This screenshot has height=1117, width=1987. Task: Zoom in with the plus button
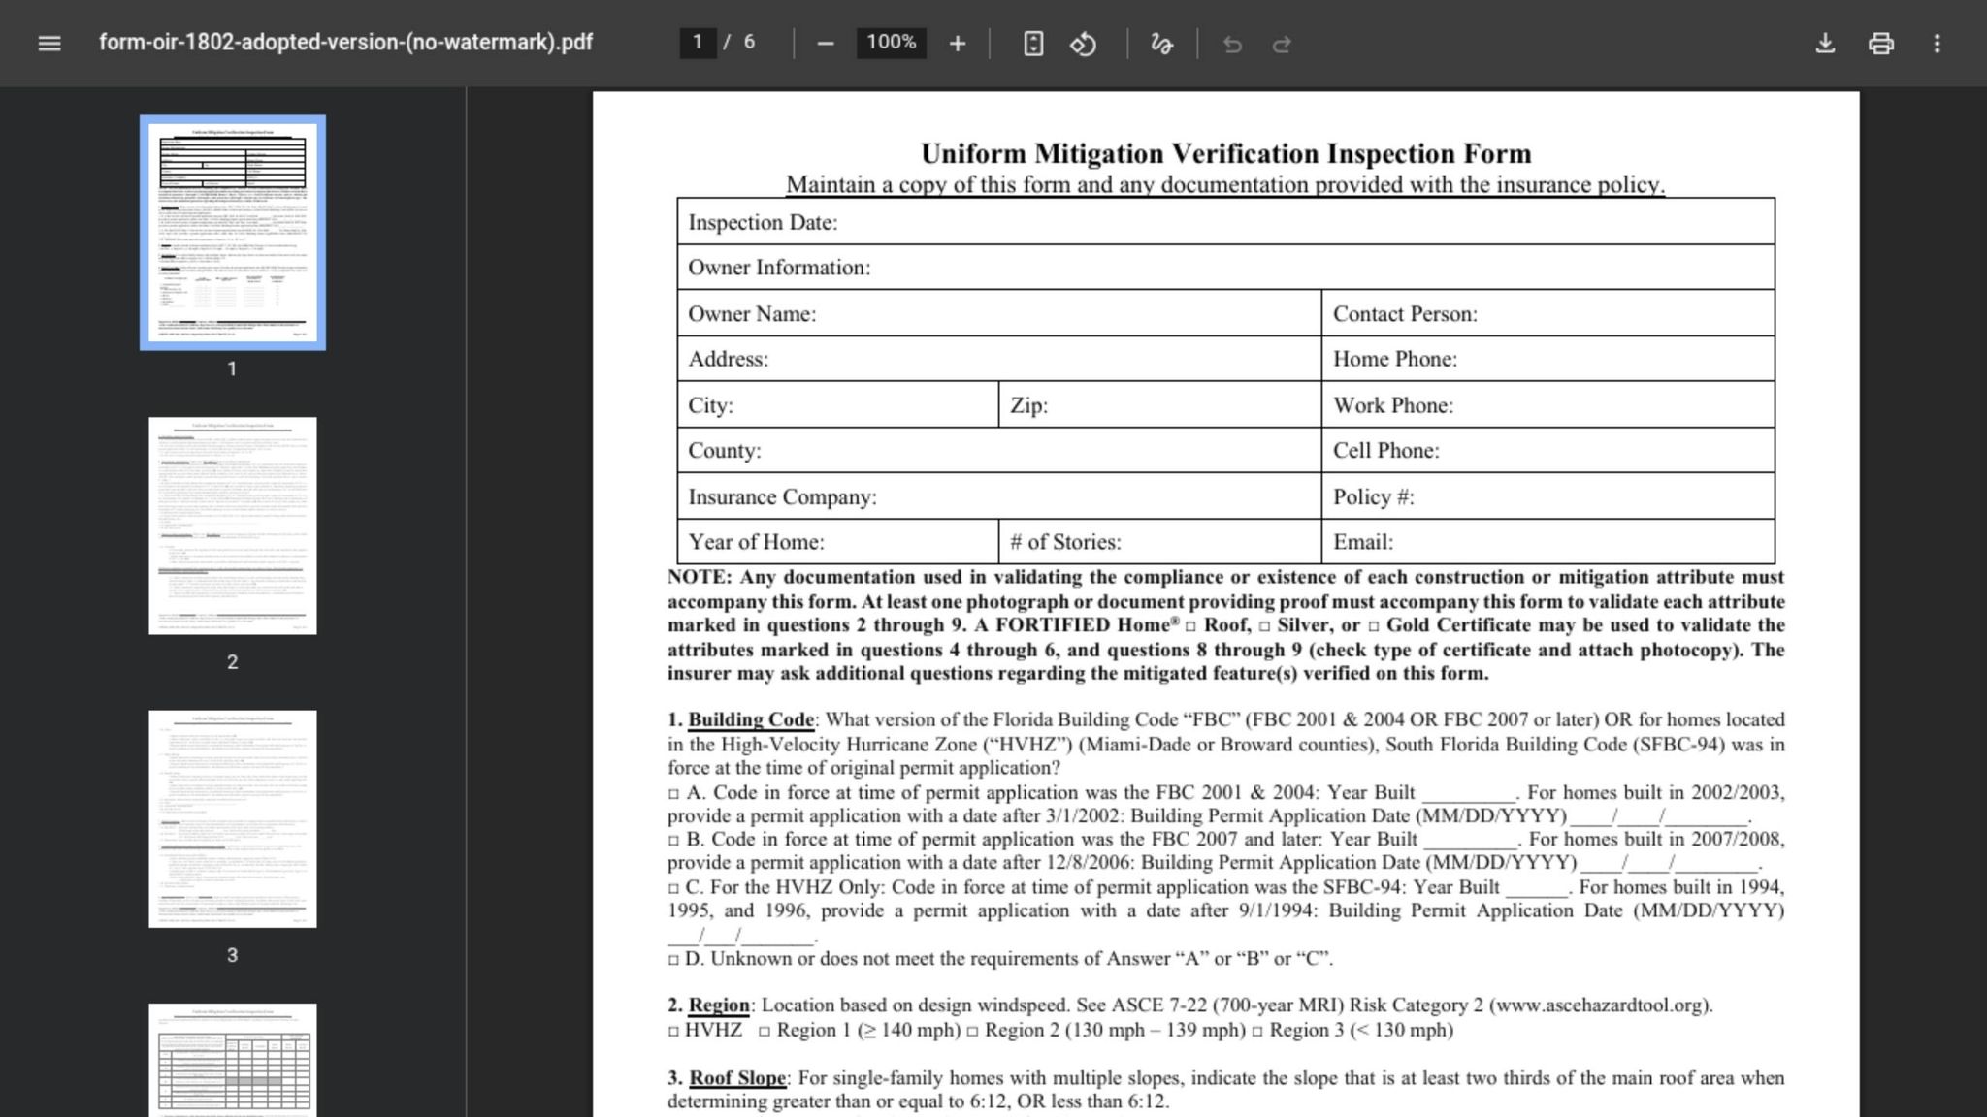pos(958,44)
